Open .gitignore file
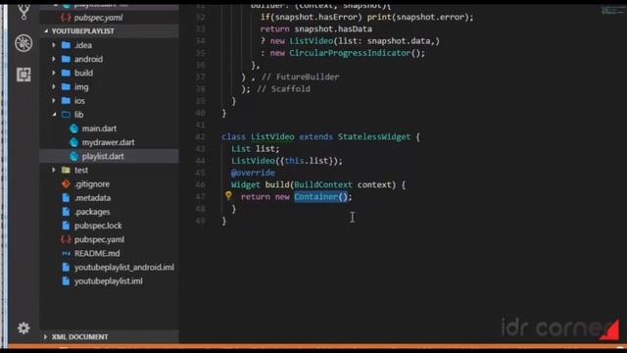This screenshot has width=627, height=353. (91, 184)
